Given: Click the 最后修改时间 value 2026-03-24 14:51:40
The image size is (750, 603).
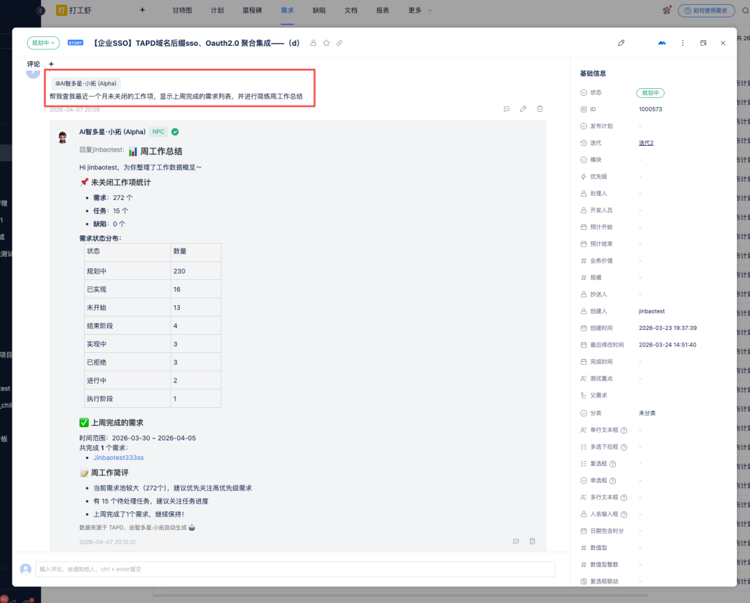Looking at the screenshot, I should [x=668, y=345].
